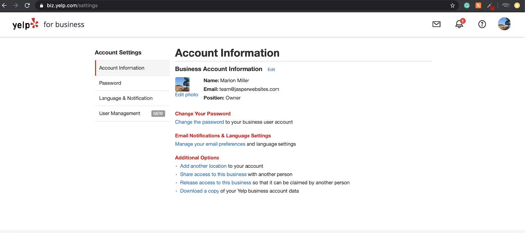Open the messages envelope icon
This screenshot has width=525, height=233.
coord(436,24)
